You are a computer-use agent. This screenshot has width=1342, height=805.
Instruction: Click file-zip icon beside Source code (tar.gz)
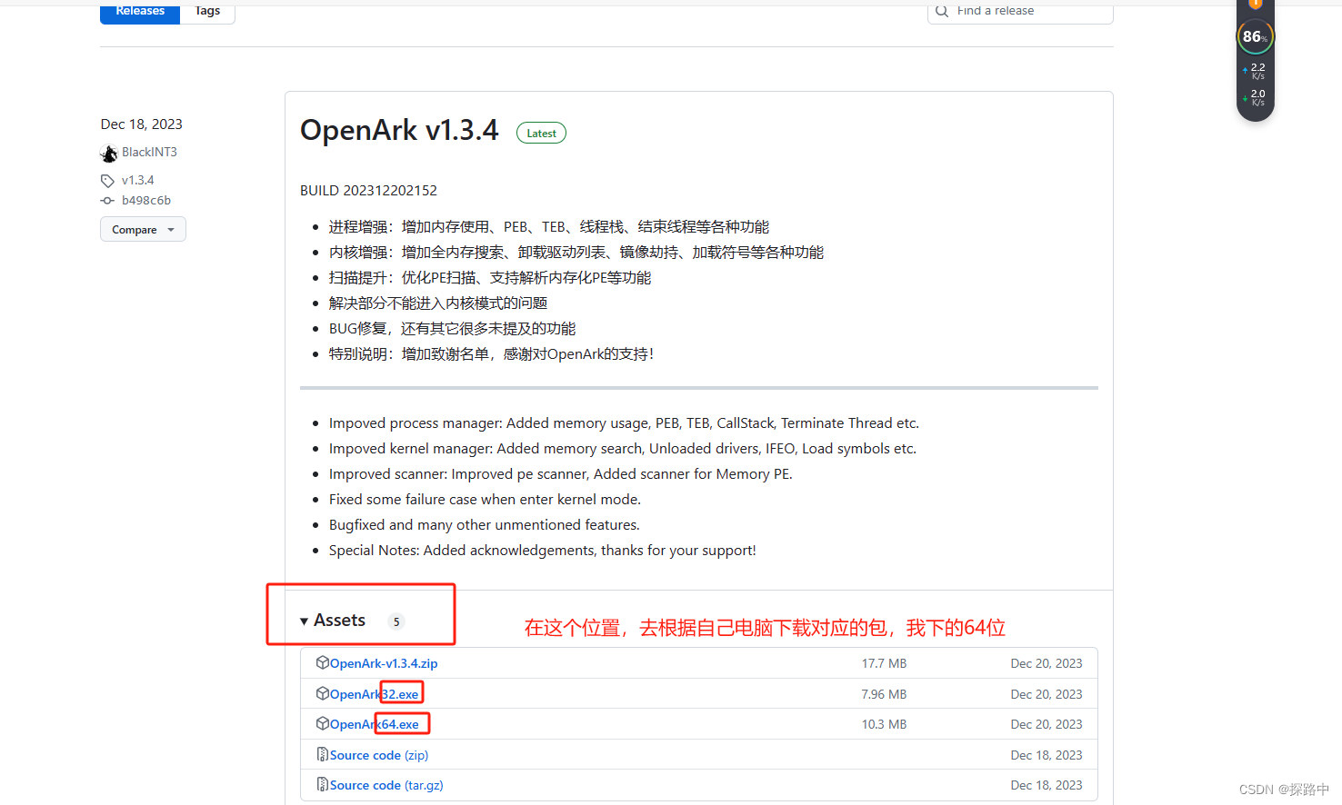point(322,784)
